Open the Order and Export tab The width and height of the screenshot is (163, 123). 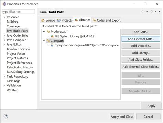tap(107, 20)
